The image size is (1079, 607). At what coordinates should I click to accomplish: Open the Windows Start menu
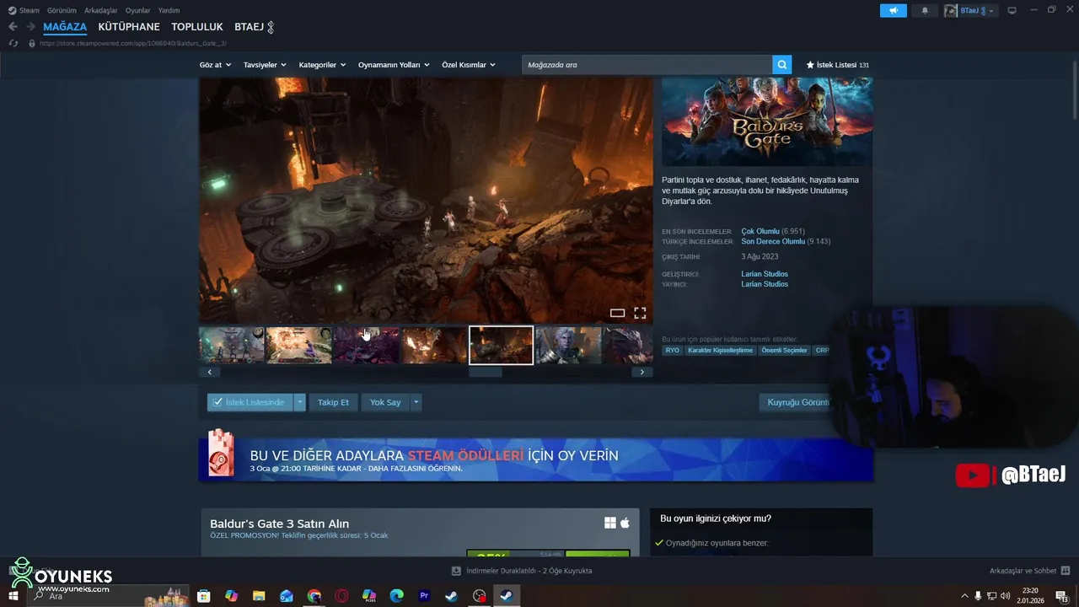[13, 596]
